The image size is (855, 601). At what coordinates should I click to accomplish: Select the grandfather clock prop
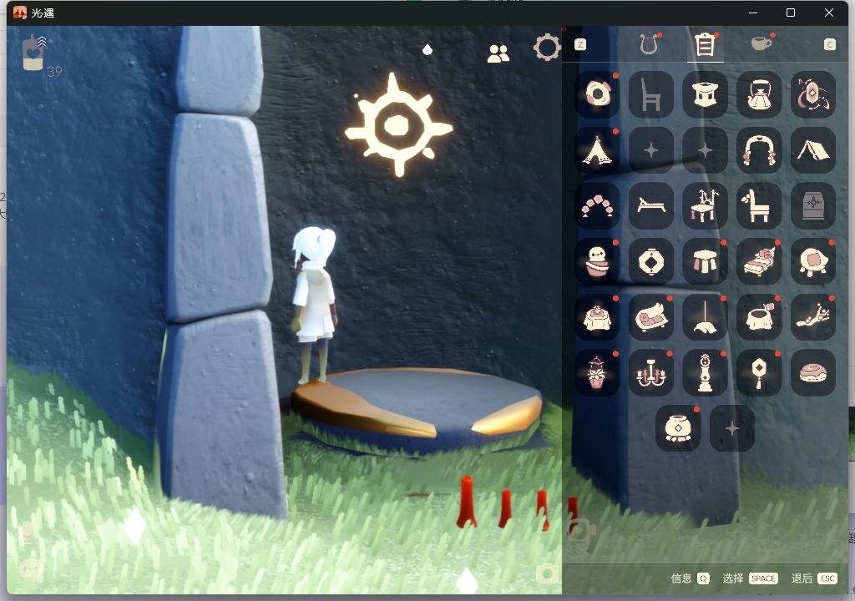click(x=705, y=373)
